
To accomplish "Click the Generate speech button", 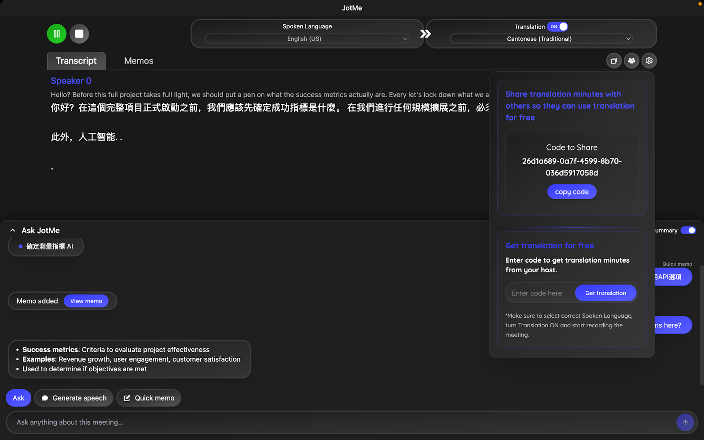I will pos(74,398).
